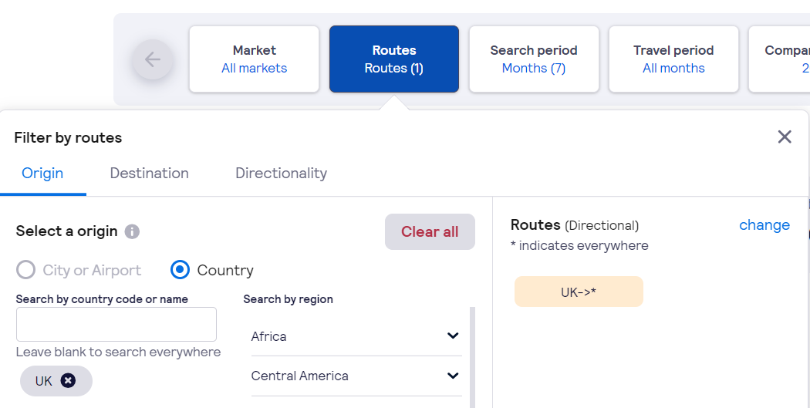Click the UK->* route chip

(579, 292)
